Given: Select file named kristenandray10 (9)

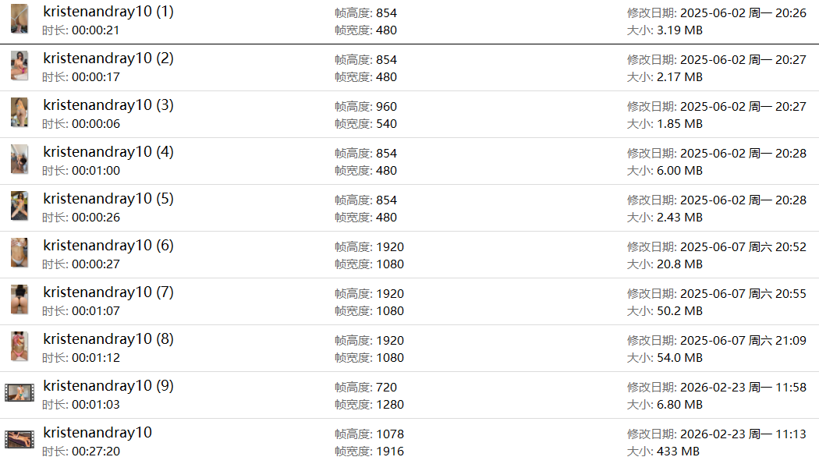Looking at the screenshot, I should coord(108,386).
